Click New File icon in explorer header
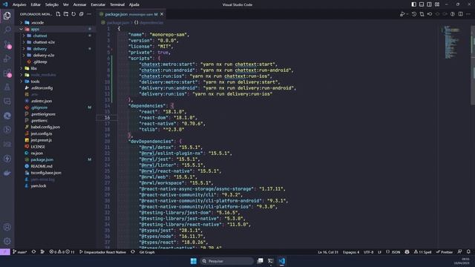Screen dimensions: 475x267 tap(58, 14)
